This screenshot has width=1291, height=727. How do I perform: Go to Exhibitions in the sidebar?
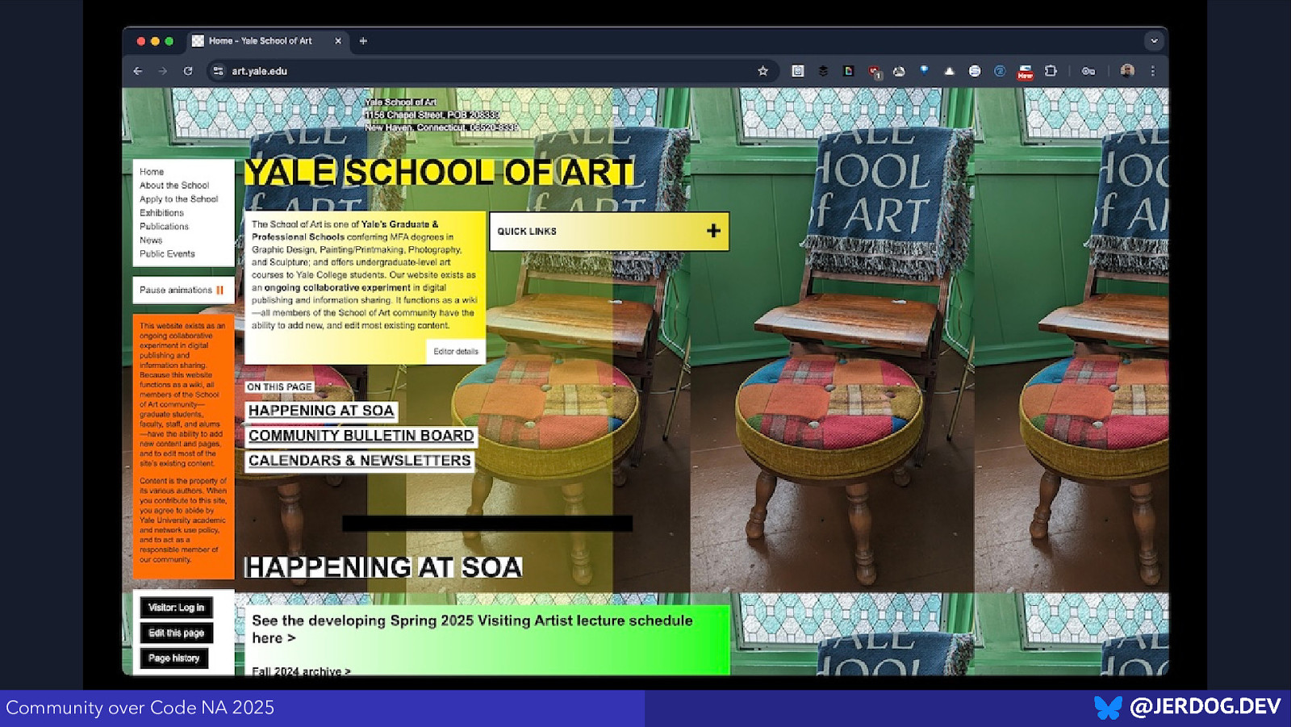click(x=161, y=213)
